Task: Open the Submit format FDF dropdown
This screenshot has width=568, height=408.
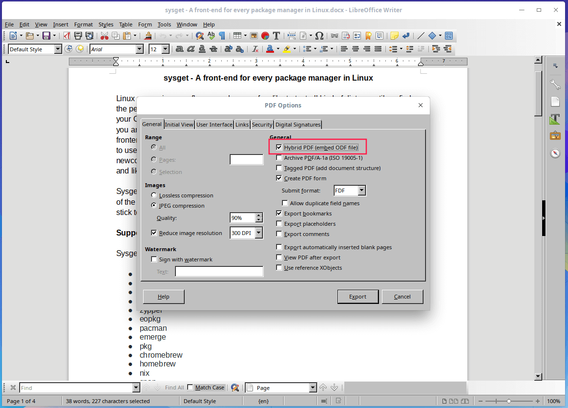Action: pos(361,190)
